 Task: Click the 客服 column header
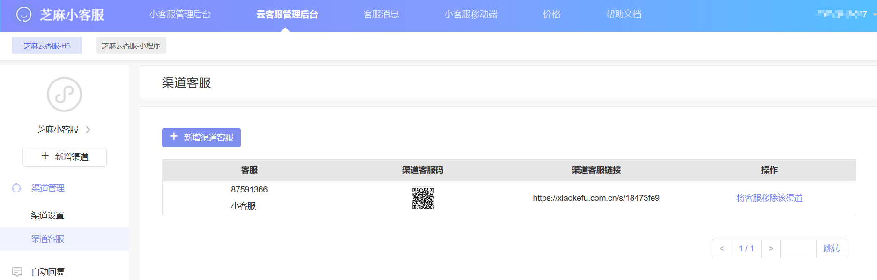pos(249,170)
